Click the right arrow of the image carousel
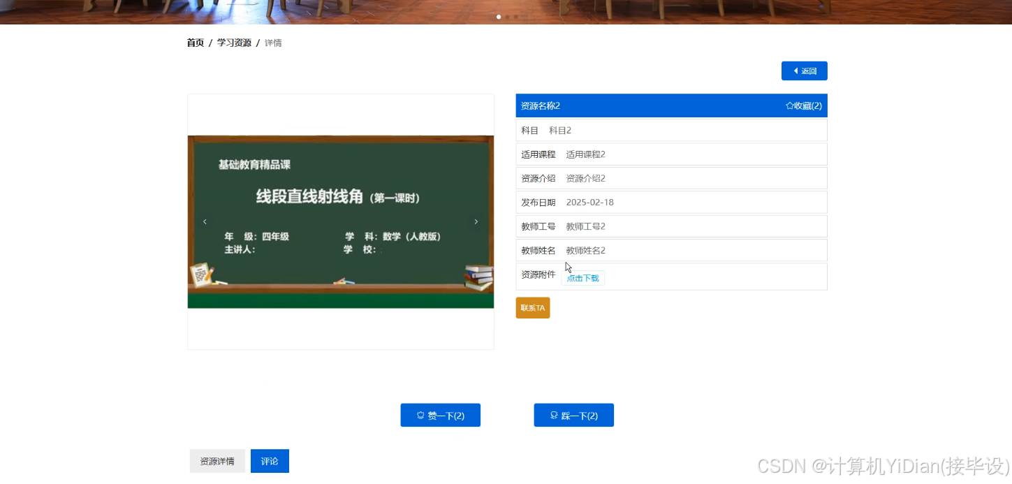Viewport: 1012px width, 484px height. (x=476, y=221)
